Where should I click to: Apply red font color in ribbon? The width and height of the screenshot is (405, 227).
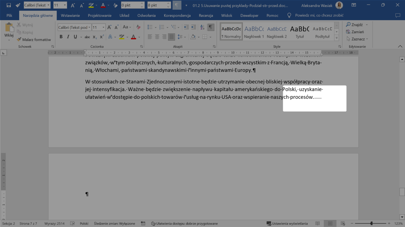[133, 37]
